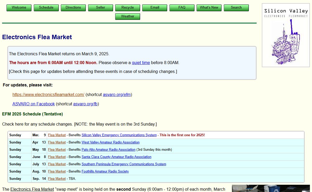Open Silicon Valley Emergency Communications System link
The width and height of the screenshot is (312, 192).
pyautogui.click(x=119, y=135)
